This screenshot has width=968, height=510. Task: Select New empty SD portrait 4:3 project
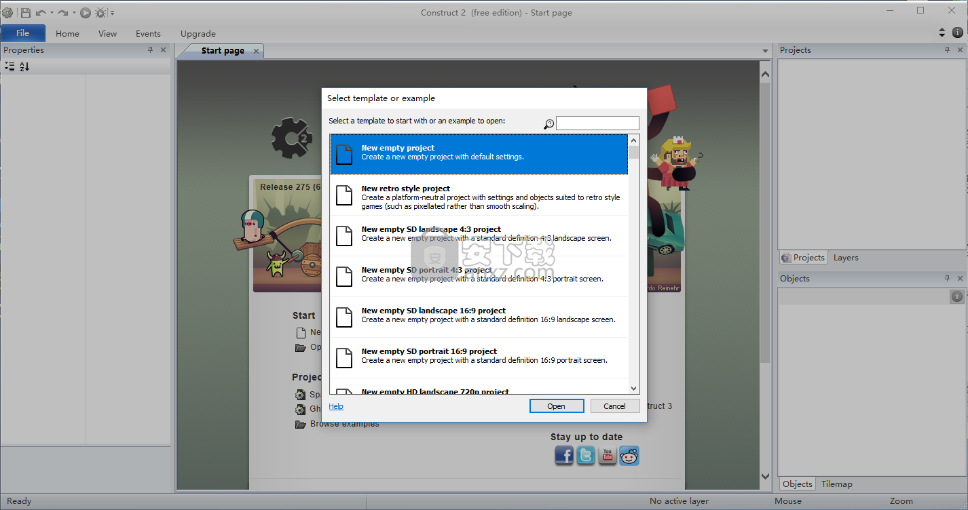tap(479, 277)
